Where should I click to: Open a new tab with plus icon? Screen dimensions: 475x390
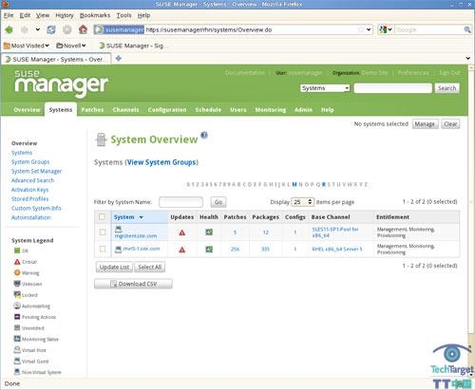tap(119, 58)
